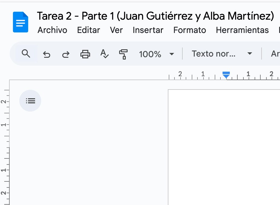Open the Herramientas menu

[x=242, y=30]
